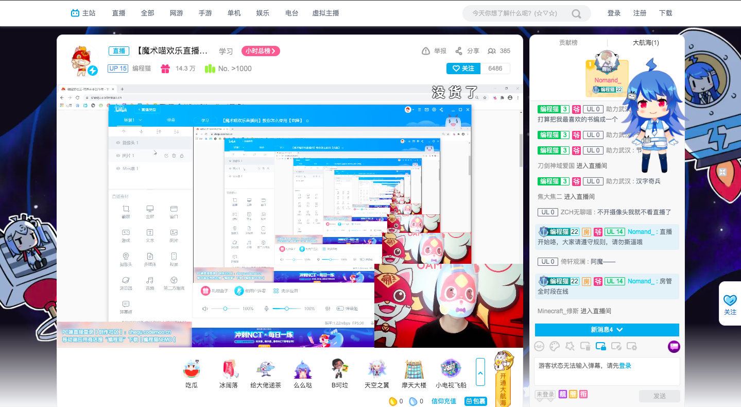The width and height of the screenshot is (741, 407).
Task: Open the Bilibili 主站 logo link
Action: (x=83, y=13)
